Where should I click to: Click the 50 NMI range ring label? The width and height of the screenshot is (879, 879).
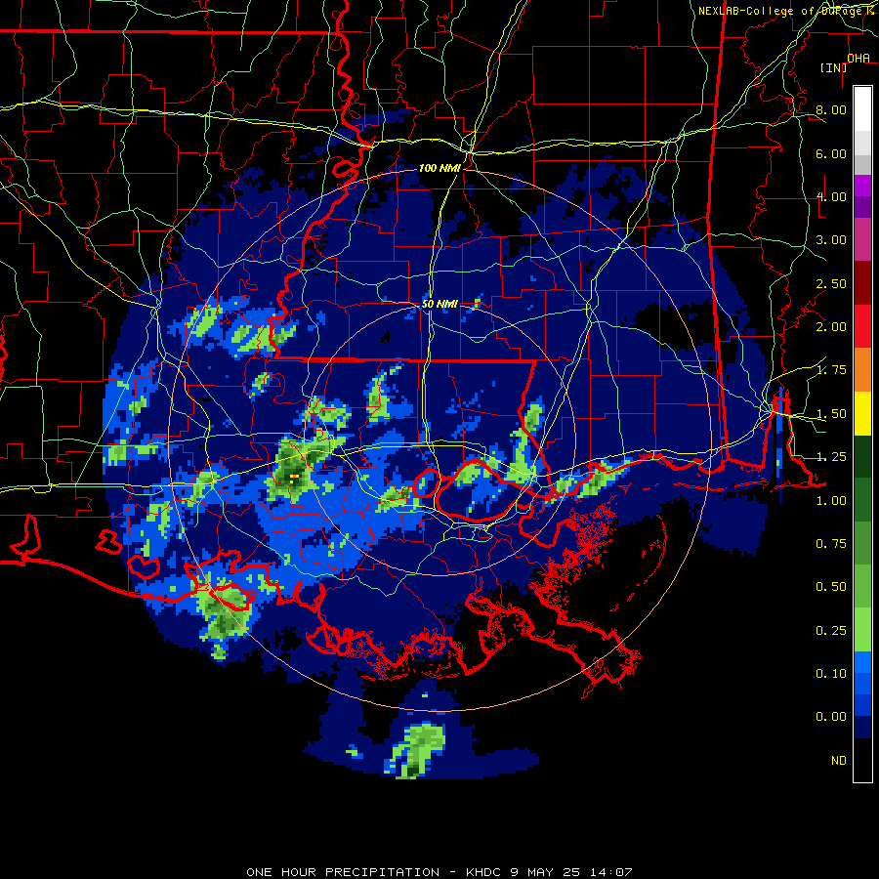[x=440, y=304]
